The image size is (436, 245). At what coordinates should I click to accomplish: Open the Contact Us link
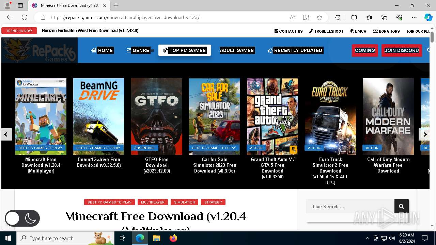(x=289, y=31)
